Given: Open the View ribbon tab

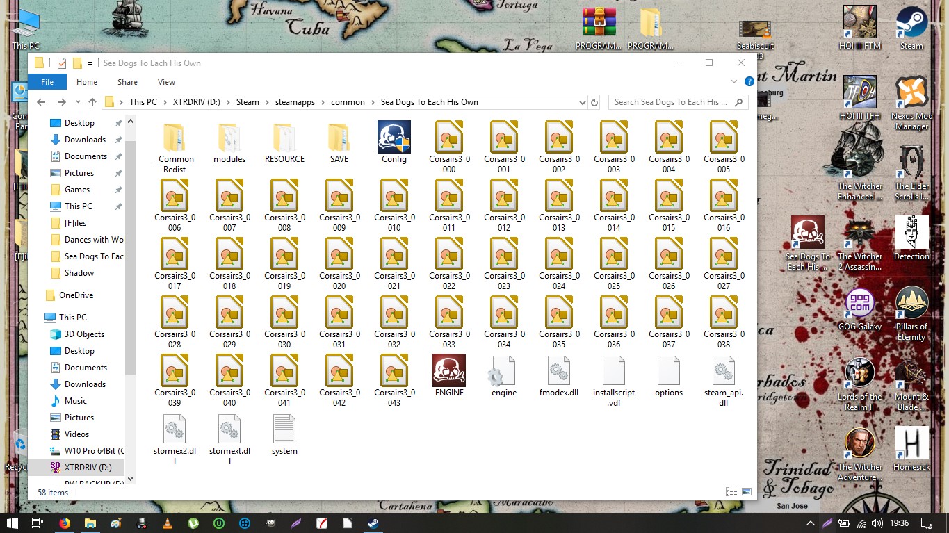Looking at the screenshot, I should click(166, 81).
